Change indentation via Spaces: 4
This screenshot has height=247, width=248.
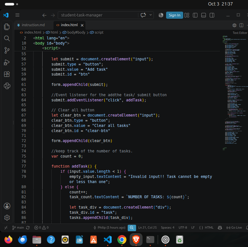click(x=167, y=228)
